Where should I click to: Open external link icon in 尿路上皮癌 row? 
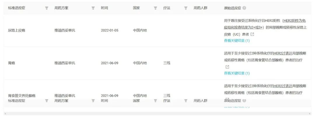(252, 34)
